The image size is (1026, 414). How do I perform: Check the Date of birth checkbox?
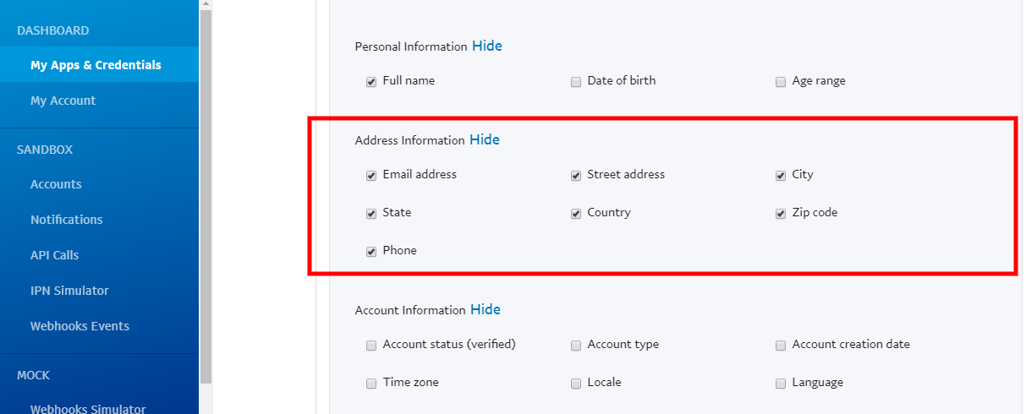coord(576,82)
